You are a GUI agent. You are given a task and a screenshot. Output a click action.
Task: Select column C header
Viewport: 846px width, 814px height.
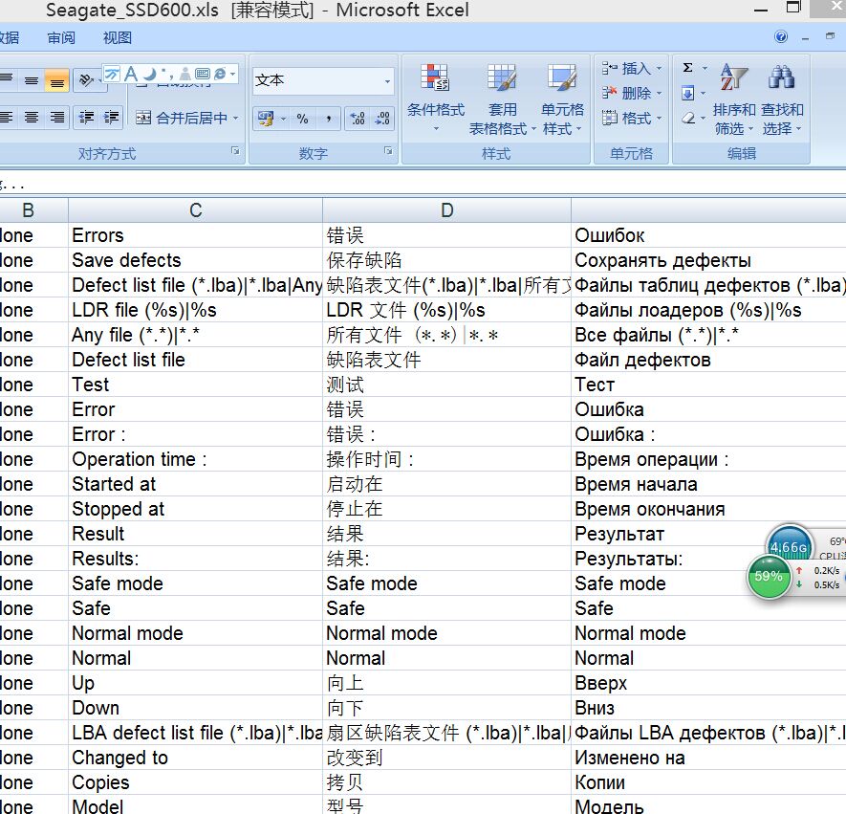point(195,210)
